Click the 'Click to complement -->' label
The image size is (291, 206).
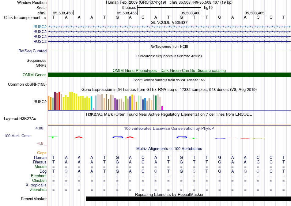[x=25, y=18]
